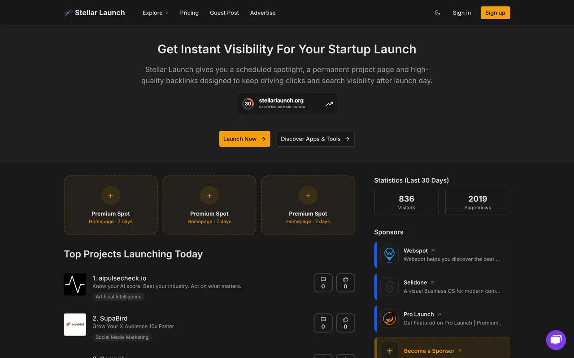
Task: Open the Advertise menu item
Action: pyautogui.click(x=263, y=13)
